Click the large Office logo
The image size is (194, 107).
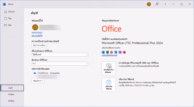pos(111,29)
